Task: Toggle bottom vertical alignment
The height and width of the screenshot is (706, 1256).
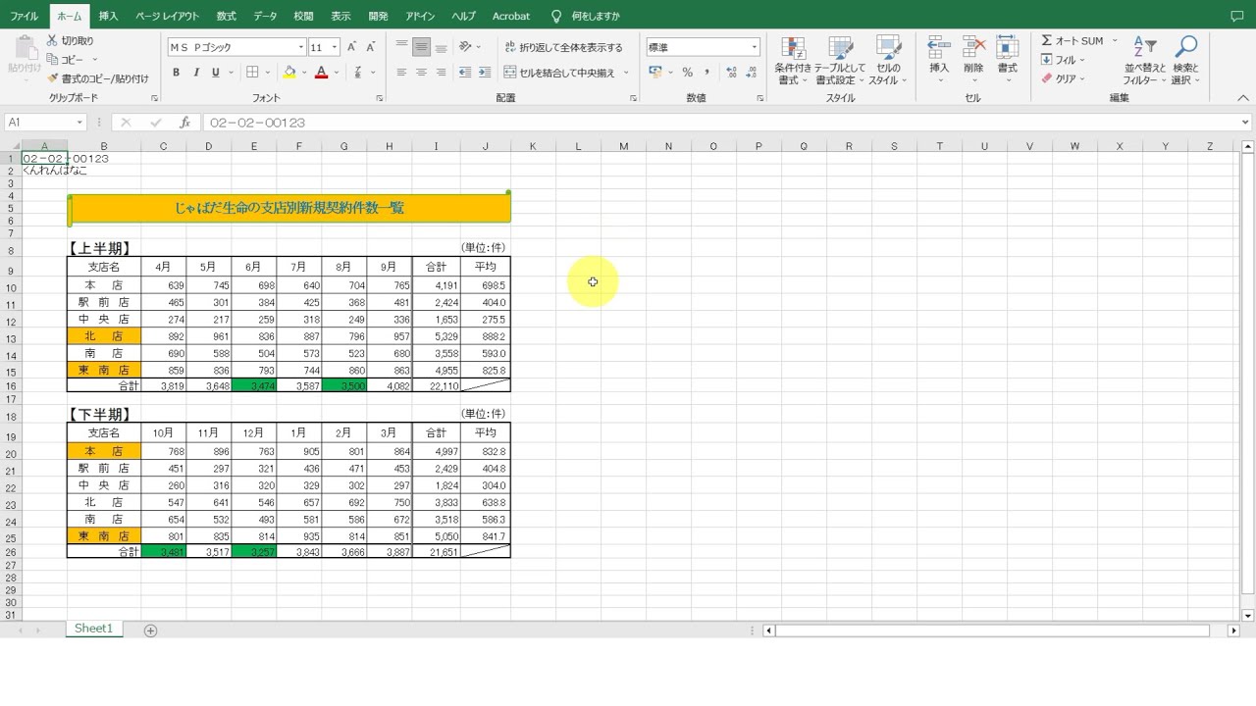Action: (x=441, y=47)
